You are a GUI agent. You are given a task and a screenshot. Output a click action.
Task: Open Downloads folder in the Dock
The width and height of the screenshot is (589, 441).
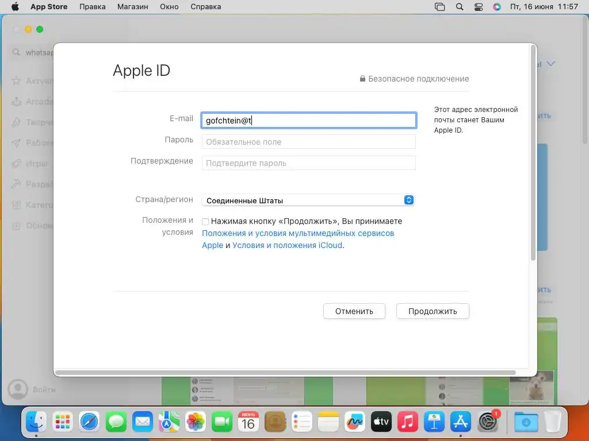(526, 422)
